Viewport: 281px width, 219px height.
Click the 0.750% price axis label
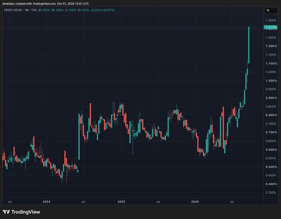(271, 124)
